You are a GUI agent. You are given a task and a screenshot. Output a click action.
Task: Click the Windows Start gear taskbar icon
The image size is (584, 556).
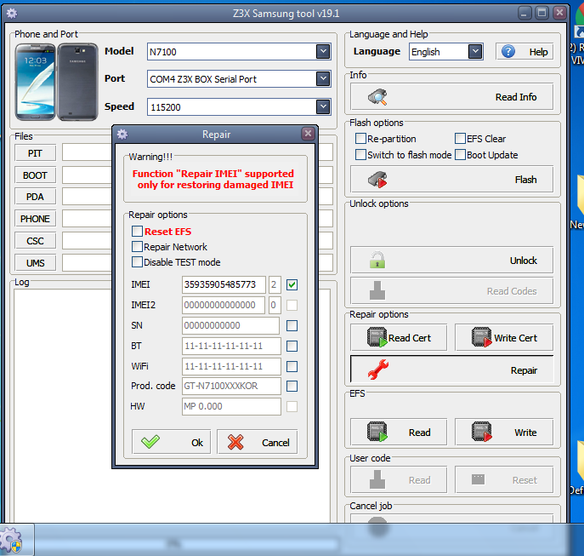tap(12, 541)
